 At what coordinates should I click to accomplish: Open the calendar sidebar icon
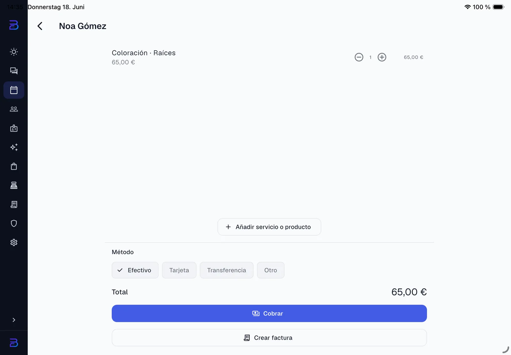click(14, 90)
